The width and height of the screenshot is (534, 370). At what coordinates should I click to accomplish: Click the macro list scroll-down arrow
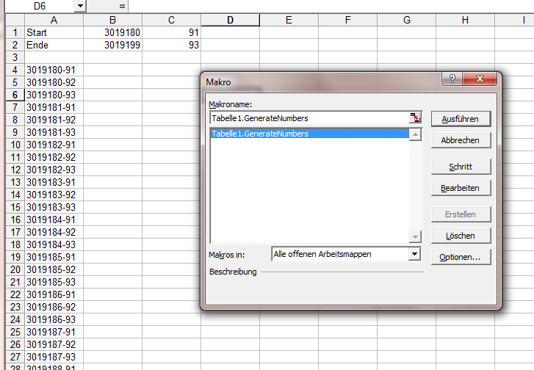click(416, 236)
